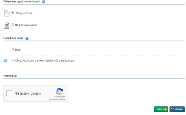Open info icon beside Wstępne przygotowanie danych
The height and width of the screenshot is (115, 186).
pos(44,2)
